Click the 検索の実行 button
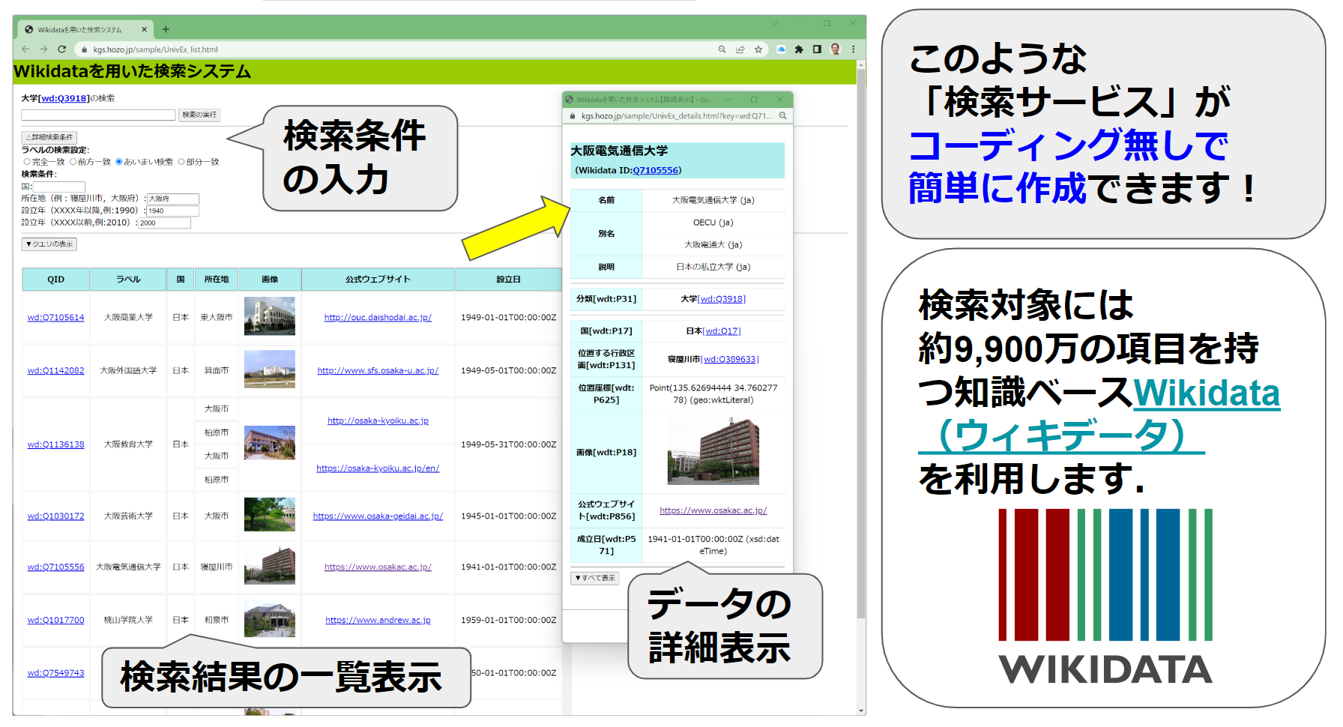The image size is (1343, 727). [199, 115]
